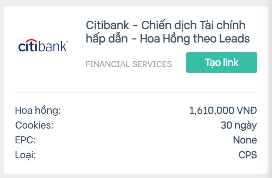This screenshot has width=272, height=178.
Task: Click "Hoa Hồng theo Leads" title text
Action: [195, 38]
